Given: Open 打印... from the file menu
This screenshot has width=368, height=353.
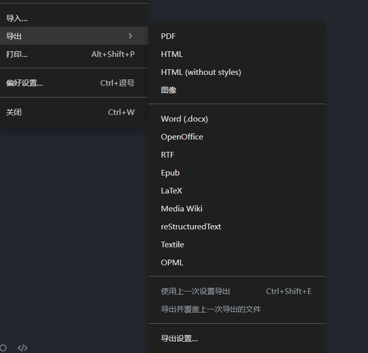Looking at the screenshot, I should (x=17, y=54).
